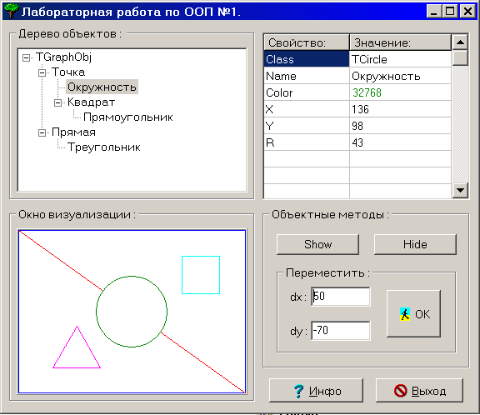Focus the dx input field
Screen dimensions: 480x415
pyautogui.click(x=340, y=297)
